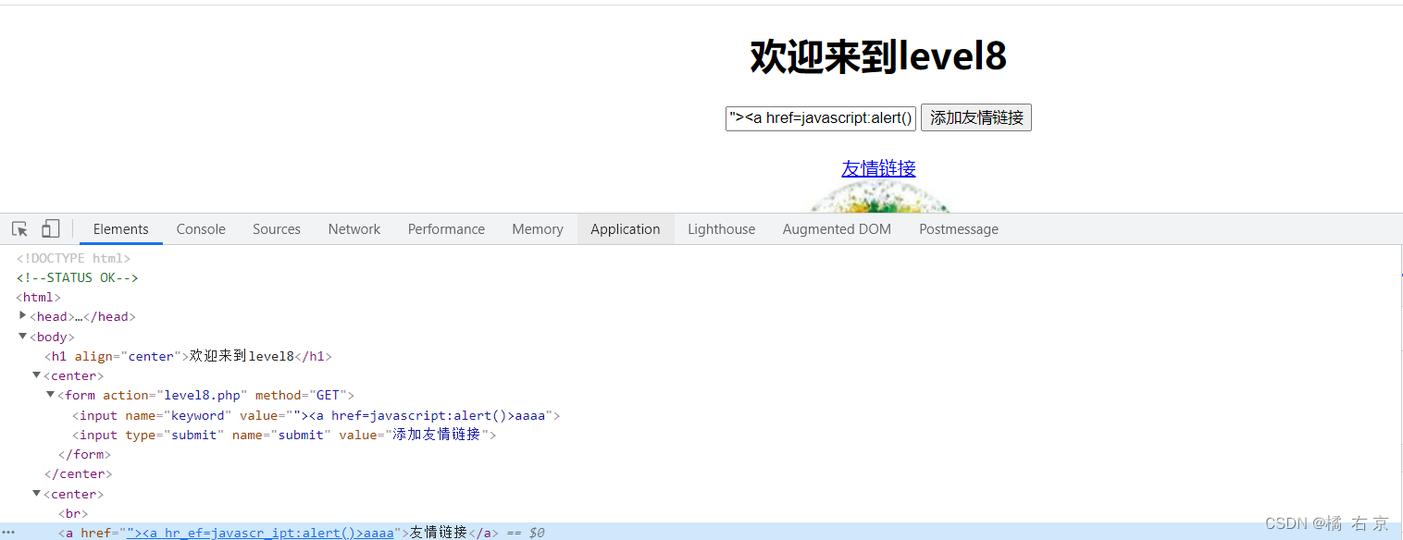Viewport: 1403px width, 540px height.
Task: Open the Augmented DOM tab
Action: [837, 229]
